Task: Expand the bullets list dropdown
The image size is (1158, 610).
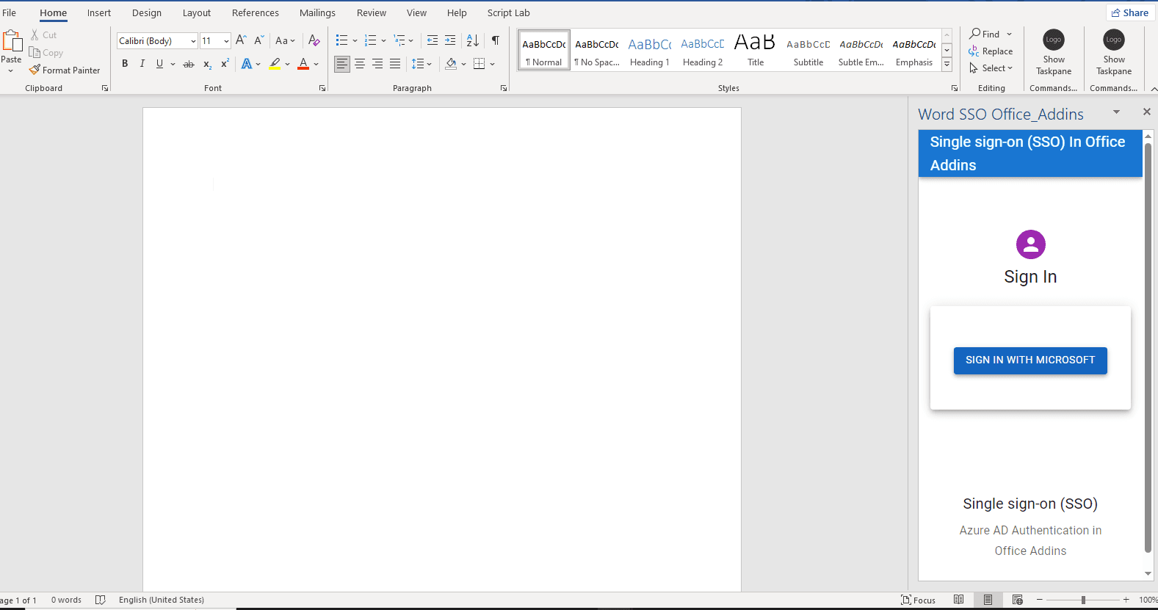Action: tap(355, 40)
